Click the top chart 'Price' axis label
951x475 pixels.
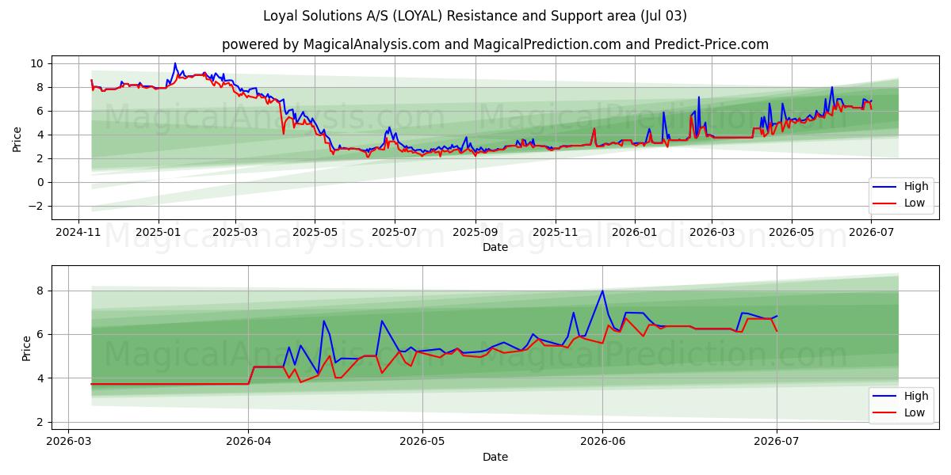point(17,139)
